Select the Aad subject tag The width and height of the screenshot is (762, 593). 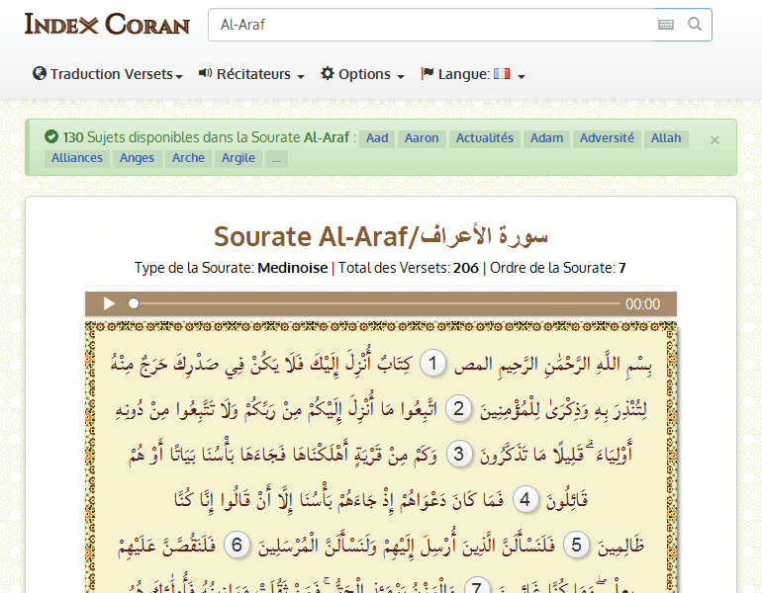377,138
